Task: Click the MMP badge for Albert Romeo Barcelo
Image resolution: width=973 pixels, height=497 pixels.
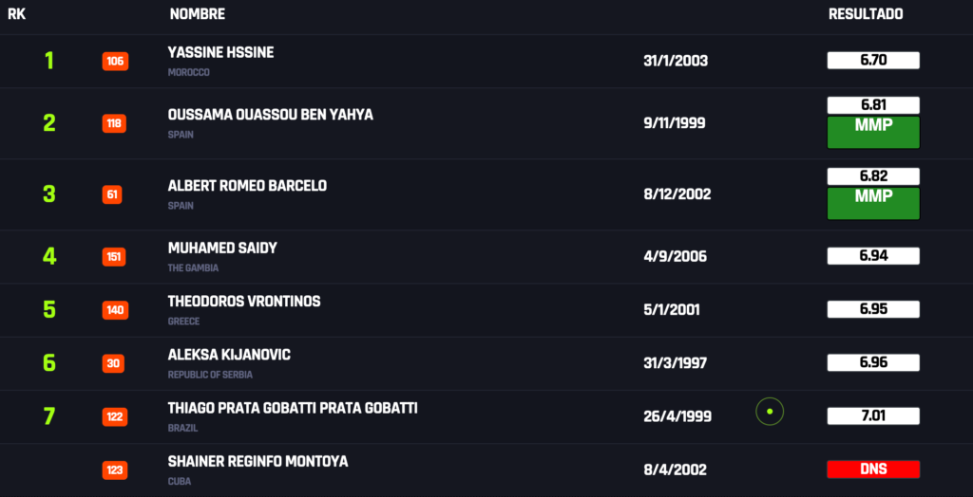Action: coord(873,203)
